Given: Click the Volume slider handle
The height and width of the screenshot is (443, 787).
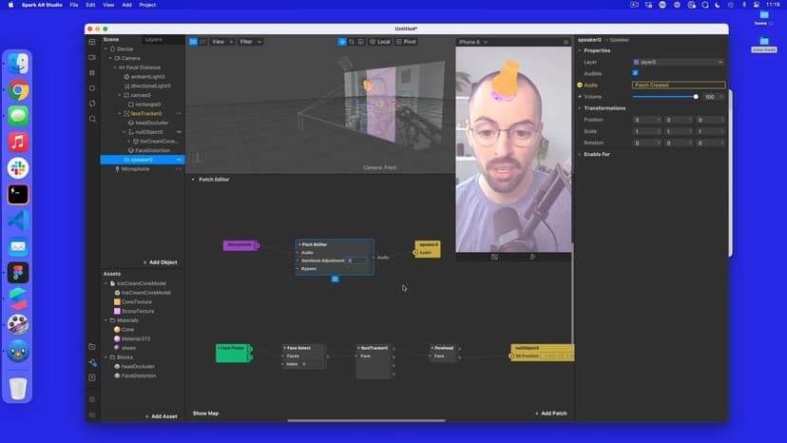Looking at the screenshot, I should click(x=696, y=96).
